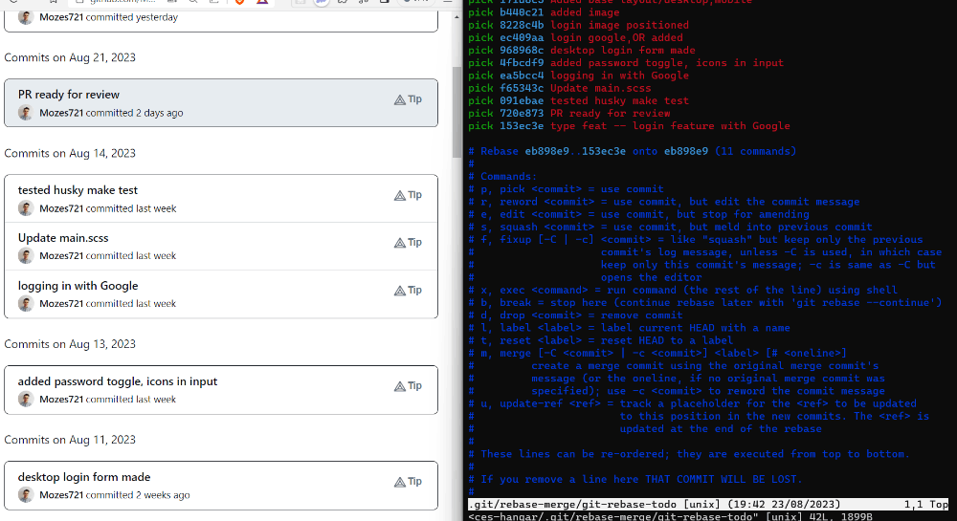Click Mozes721 name under logging in with Google

pyautogui.click(x=61, y=303)
